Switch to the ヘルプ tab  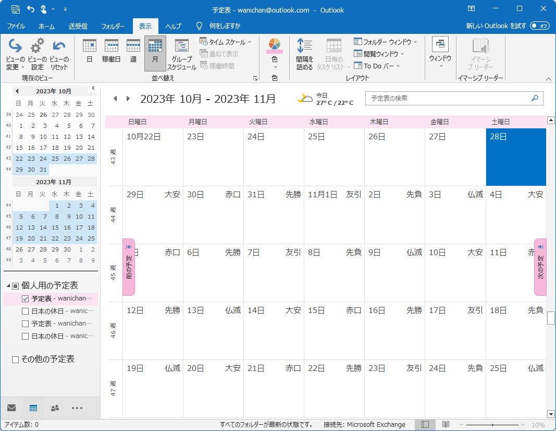click(173, 26)
